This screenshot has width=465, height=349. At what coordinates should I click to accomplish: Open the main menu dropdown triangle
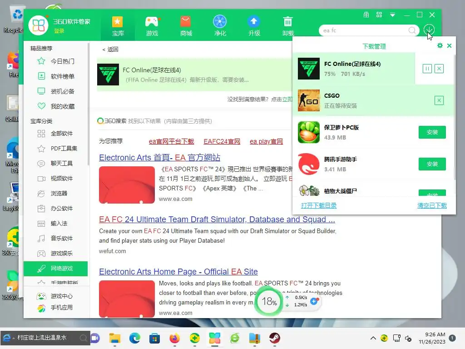point(392,15)
